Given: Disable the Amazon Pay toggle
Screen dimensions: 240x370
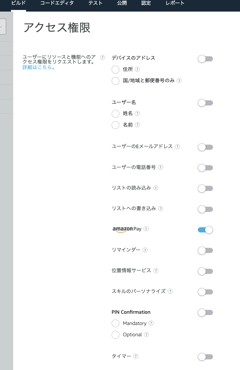Looking at the screenshot, I should (x=205, y=230).
